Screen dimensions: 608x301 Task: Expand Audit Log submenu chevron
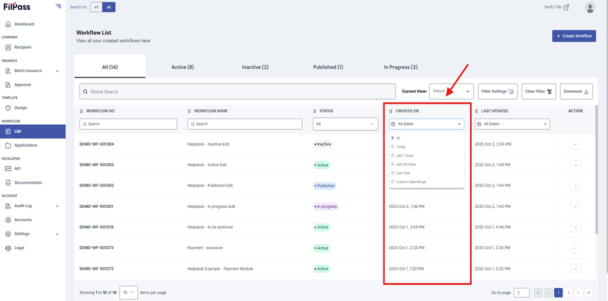click(x=57, y=206)
